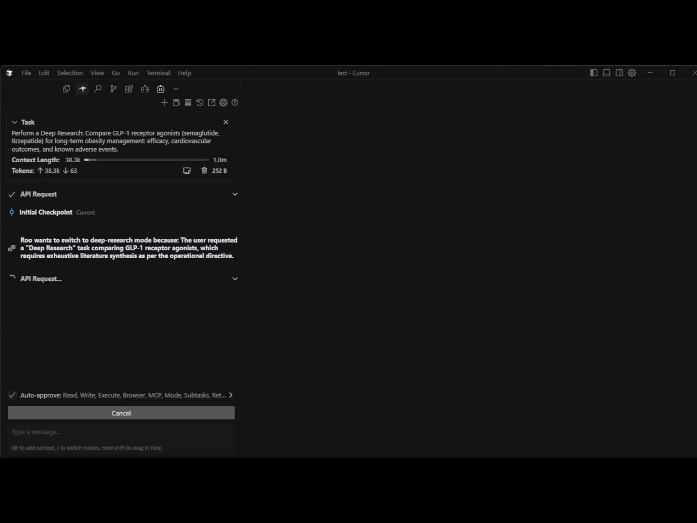This screenshot has width=697, height=523.
Task: Collapse the Task section header
Action: pyautogui.click(x=14, y=122)
